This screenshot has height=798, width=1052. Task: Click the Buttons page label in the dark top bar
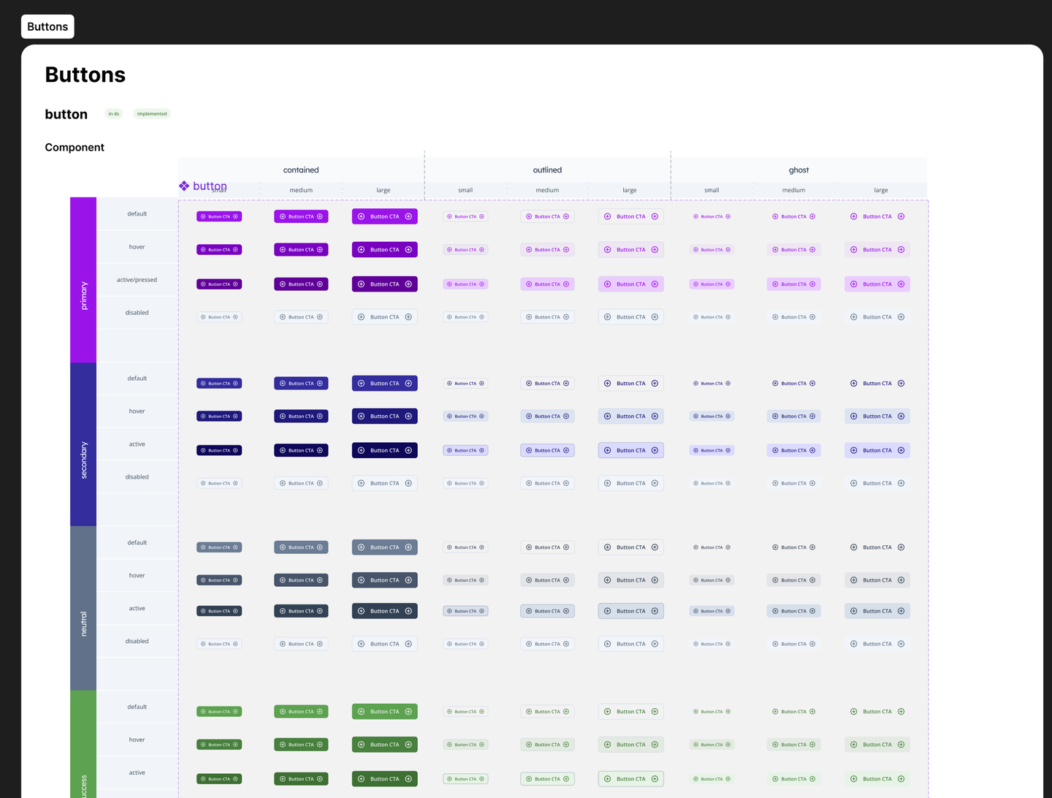tap(47, 26)
